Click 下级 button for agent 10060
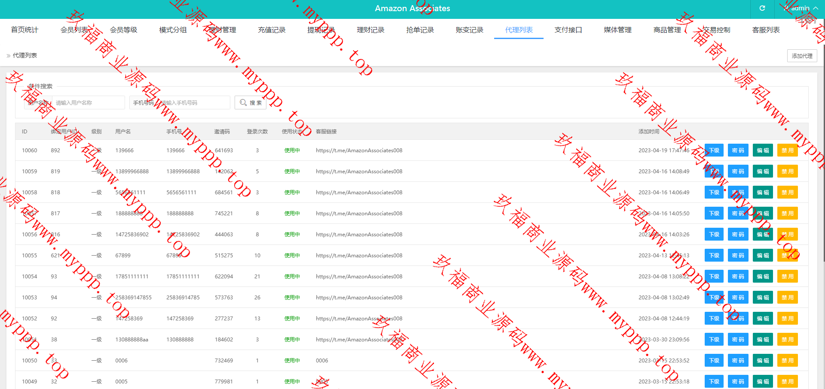 pos(714,151)
